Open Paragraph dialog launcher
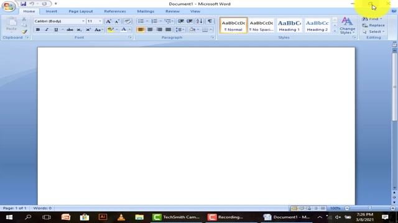 tap(213, 37)
